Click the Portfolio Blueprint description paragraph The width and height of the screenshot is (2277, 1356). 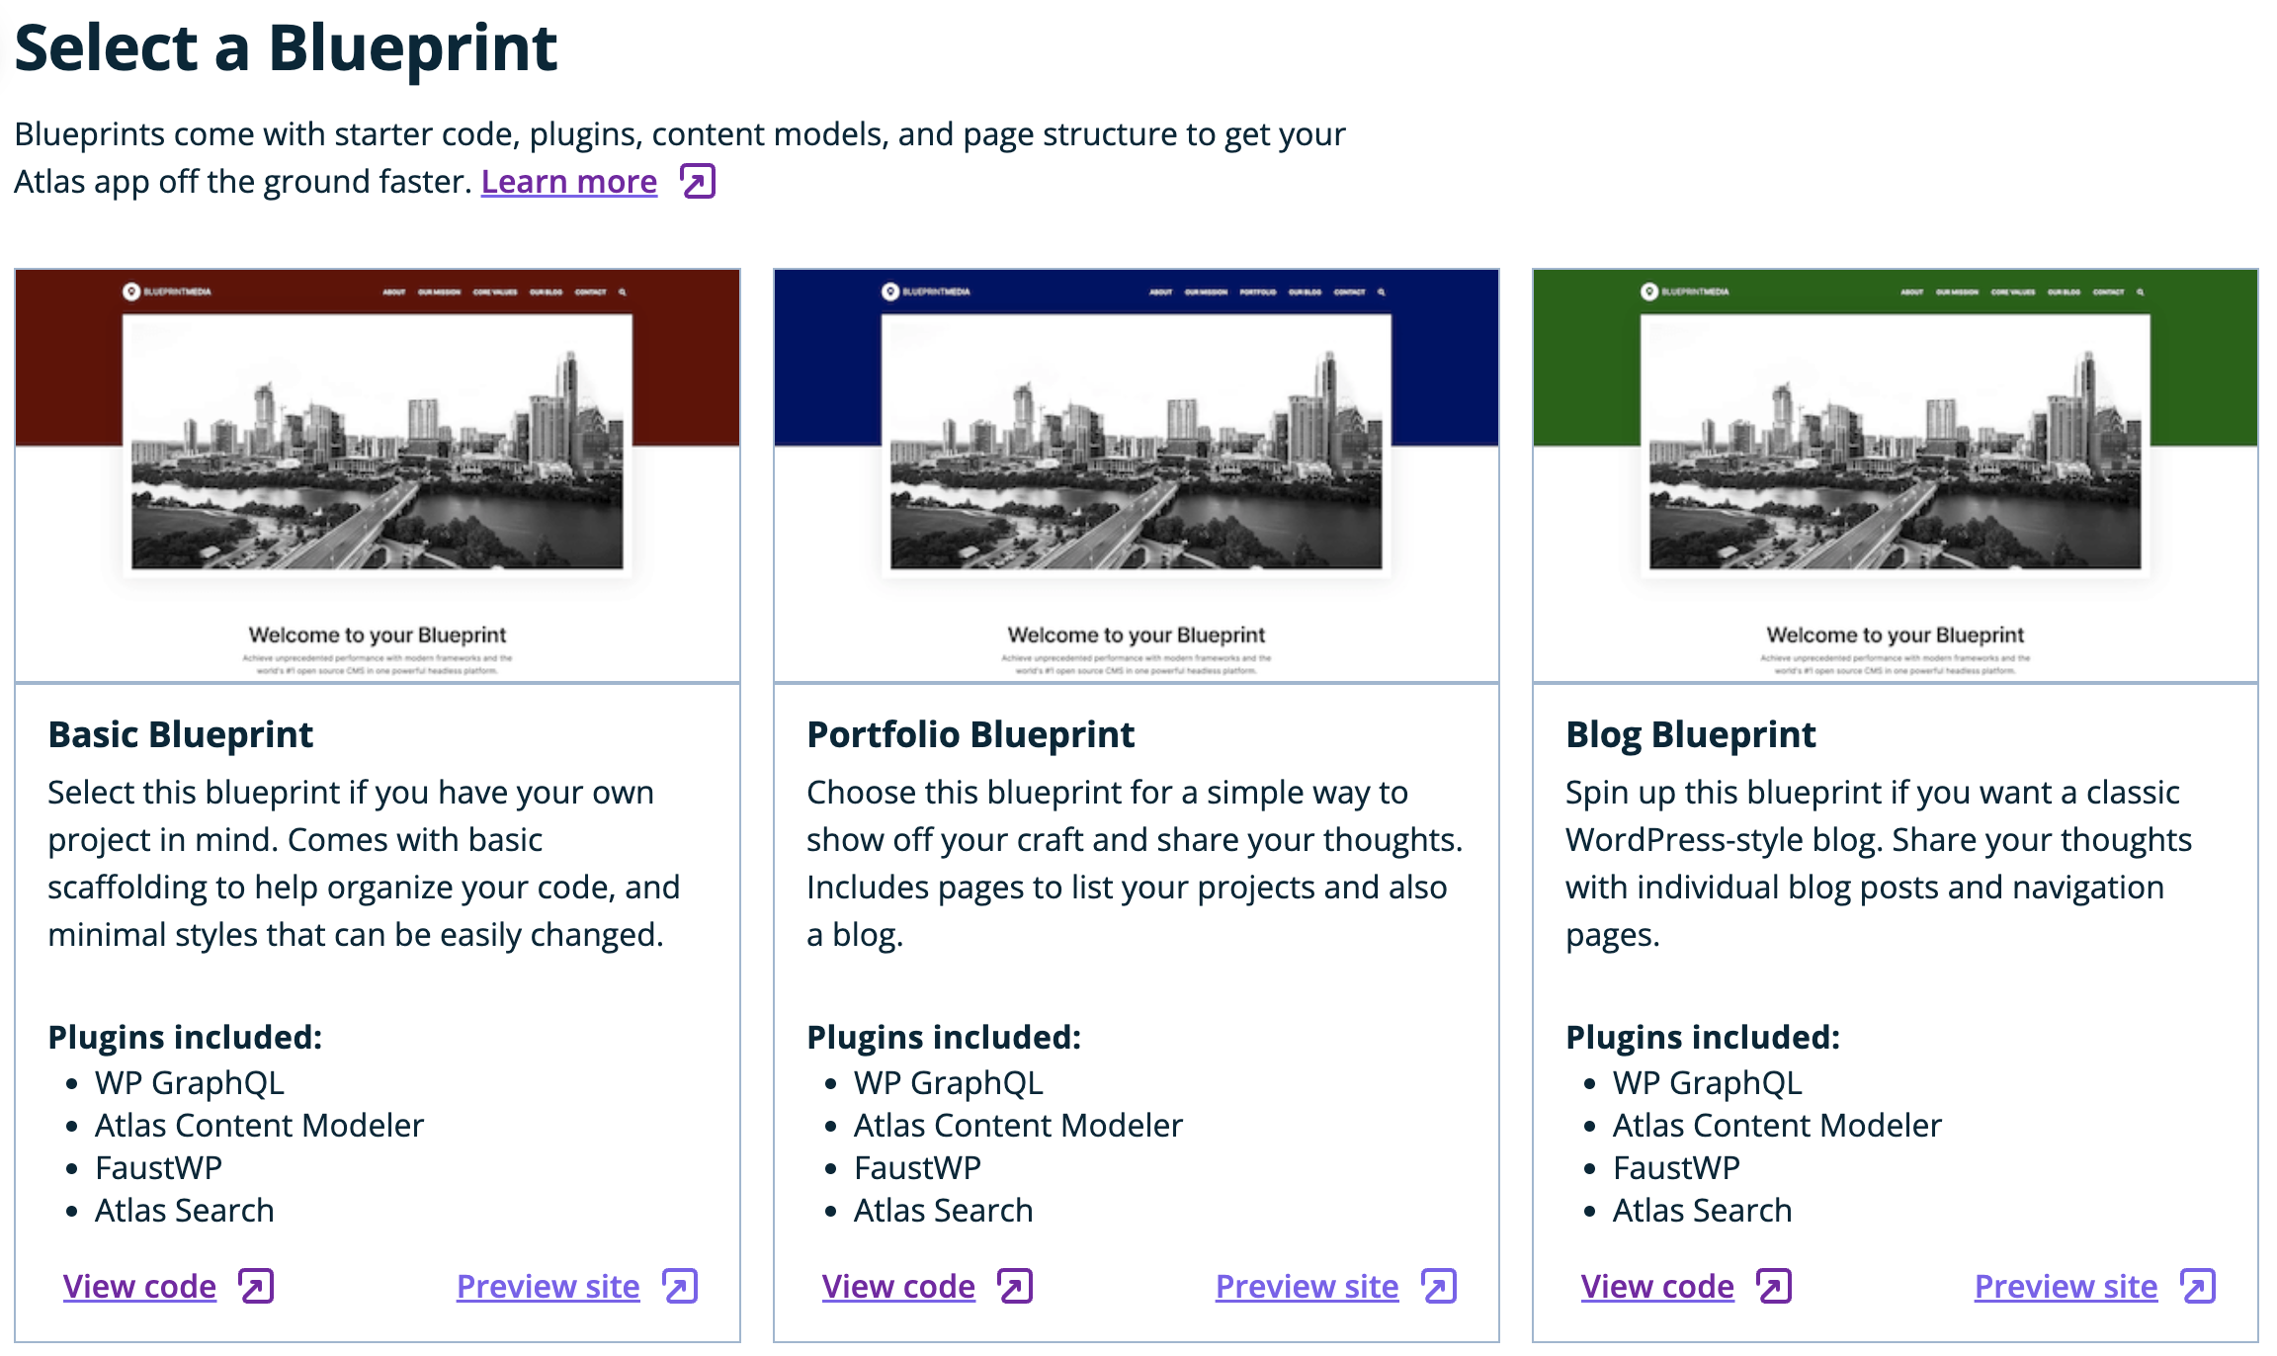tap(1135, 864)
